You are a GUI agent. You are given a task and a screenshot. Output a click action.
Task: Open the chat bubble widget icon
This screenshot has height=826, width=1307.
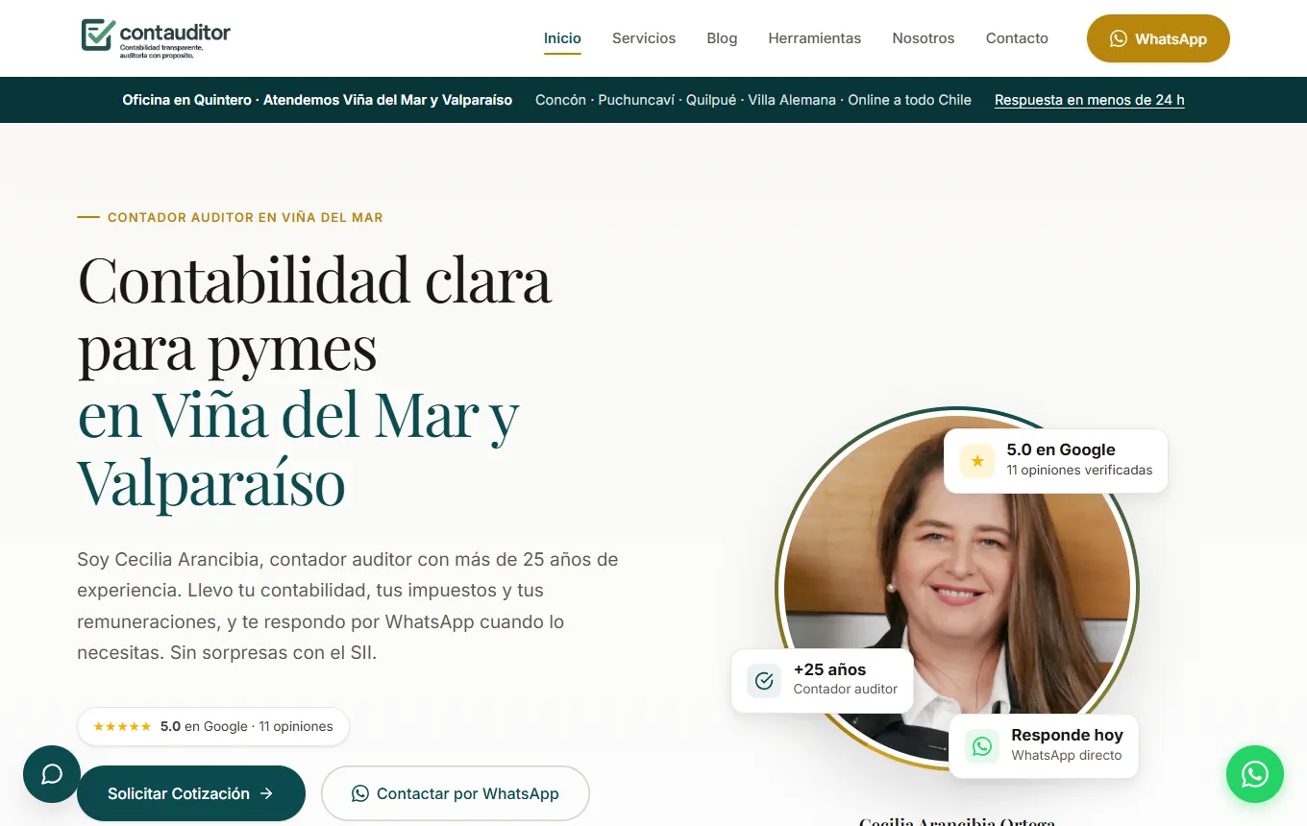click(52, 774)
